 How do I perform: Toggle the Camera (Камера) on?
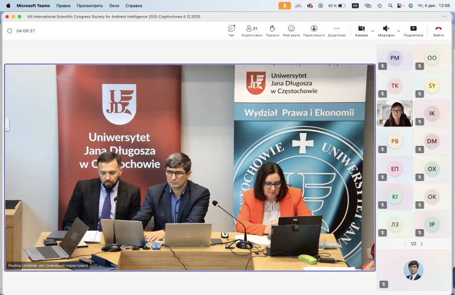[361, 29]
